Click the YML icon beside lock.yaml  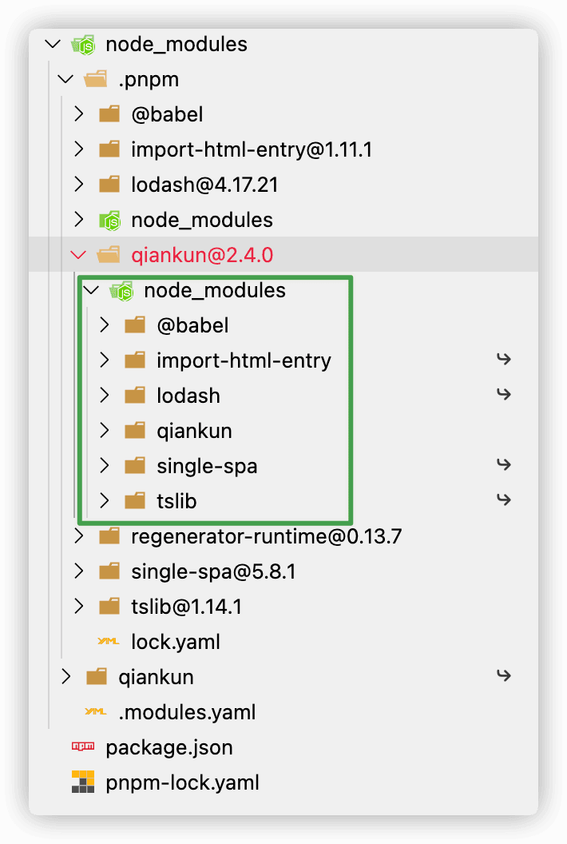click(108, 642)
